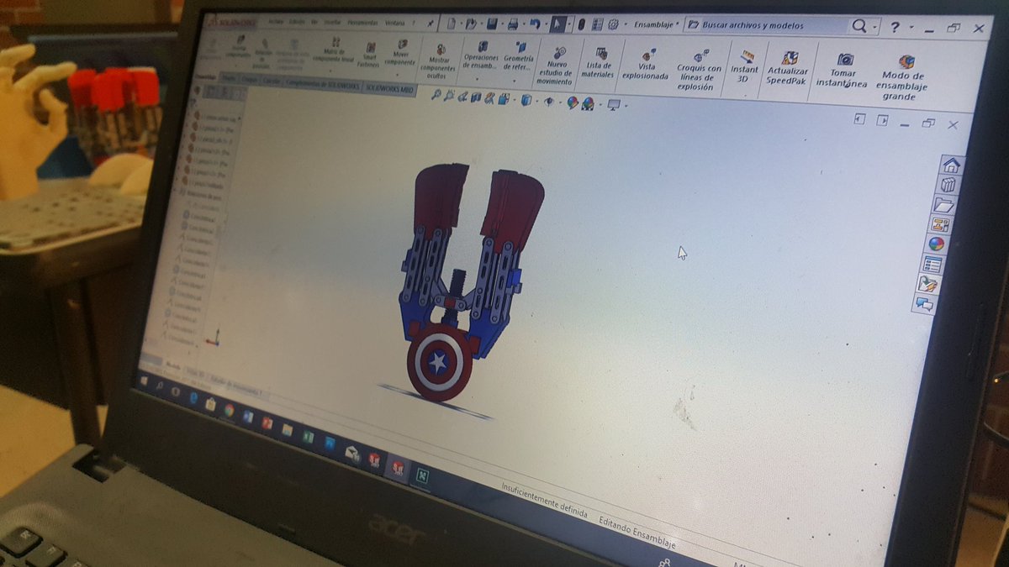Activate the Select cursor tool
The image size is (1009, 567).
pyautogui.click(x=557, y=24)
